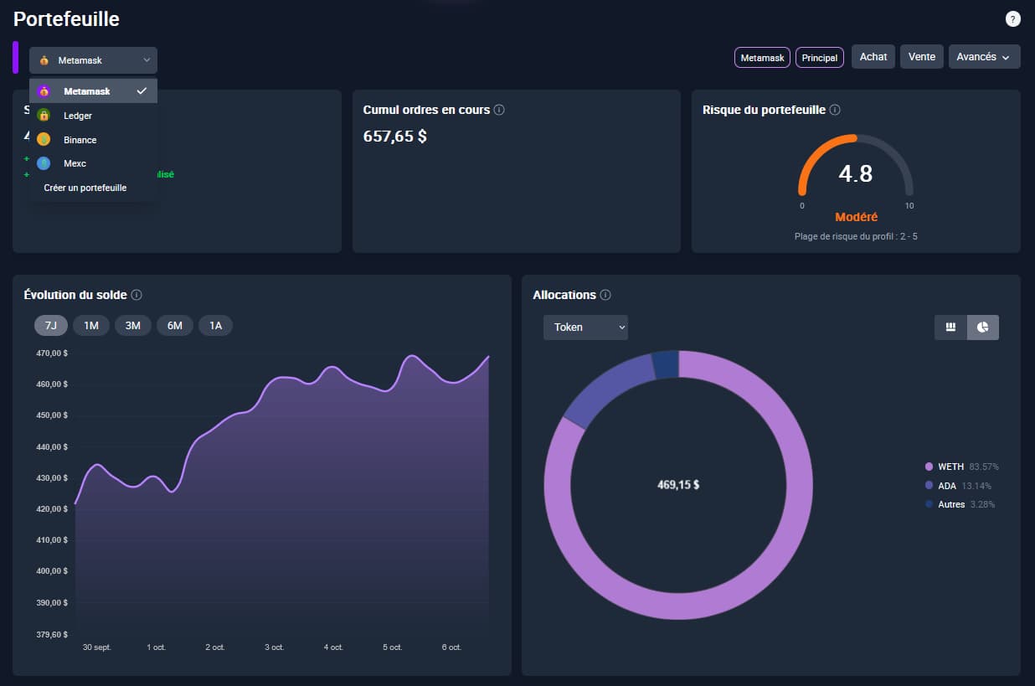Expand the Avancés menu
Image resolution: width=1035 pixels, height=686 pixels.
(x=984, y=56)
